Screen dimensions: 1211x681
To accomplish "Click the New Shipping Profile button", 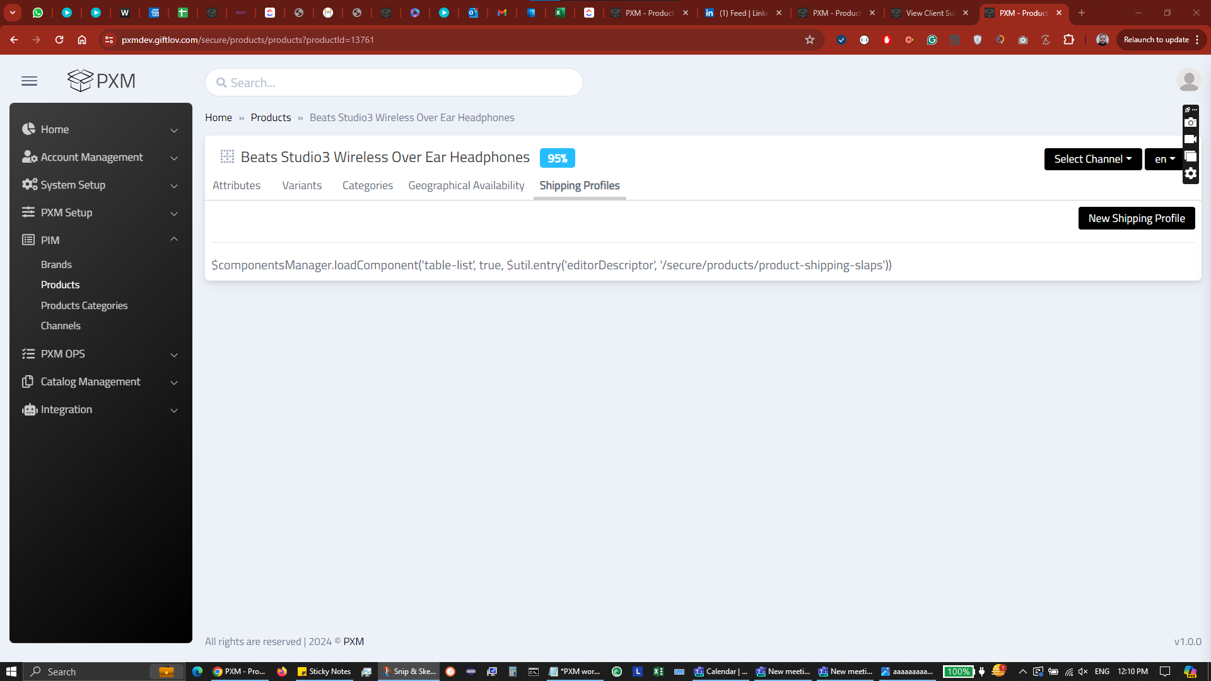I will (1136, 218).
